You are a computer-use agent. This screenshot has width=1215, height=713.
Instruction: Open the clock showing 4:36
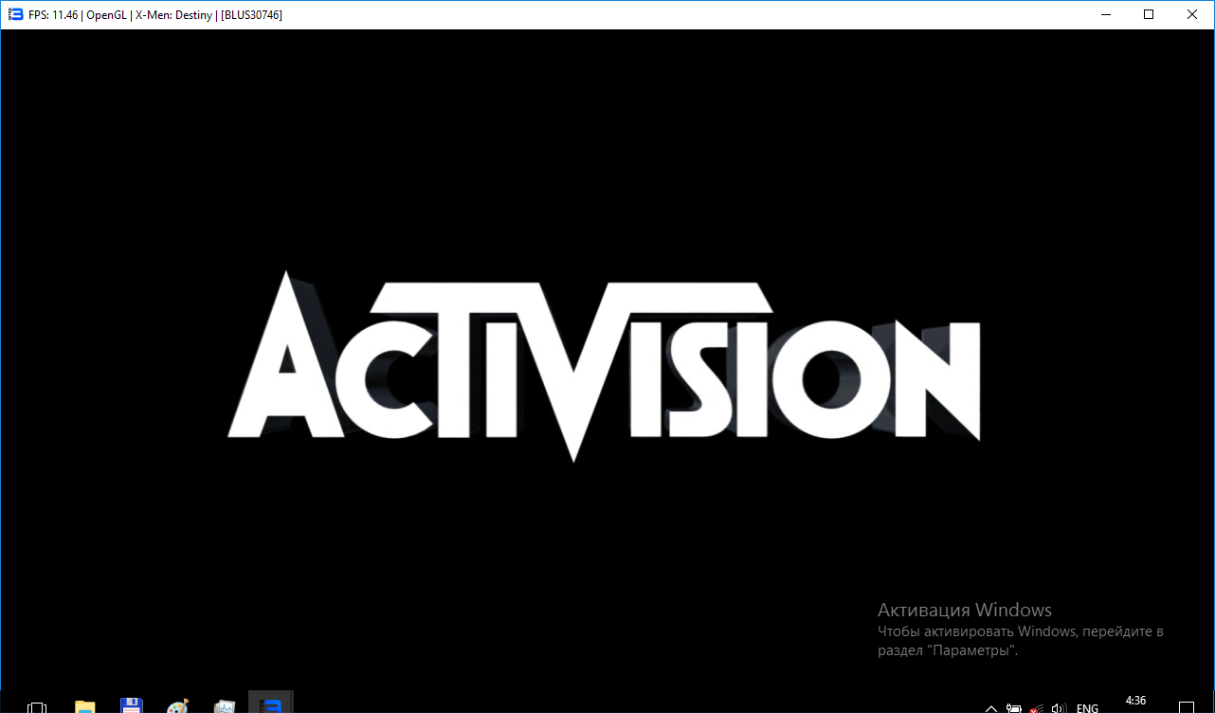[1135, 701]
